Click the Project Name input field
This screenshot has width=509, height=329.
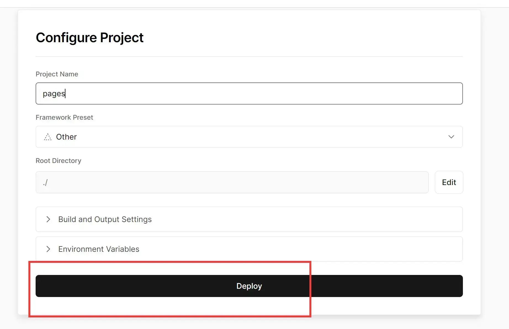pos(249,93)
